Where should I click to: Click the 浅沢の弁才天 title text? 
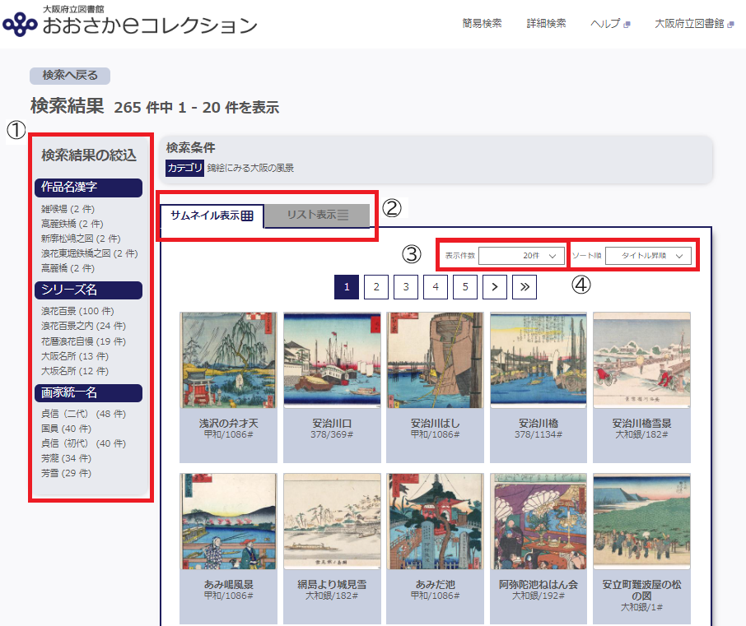click(x=228, y=423)
